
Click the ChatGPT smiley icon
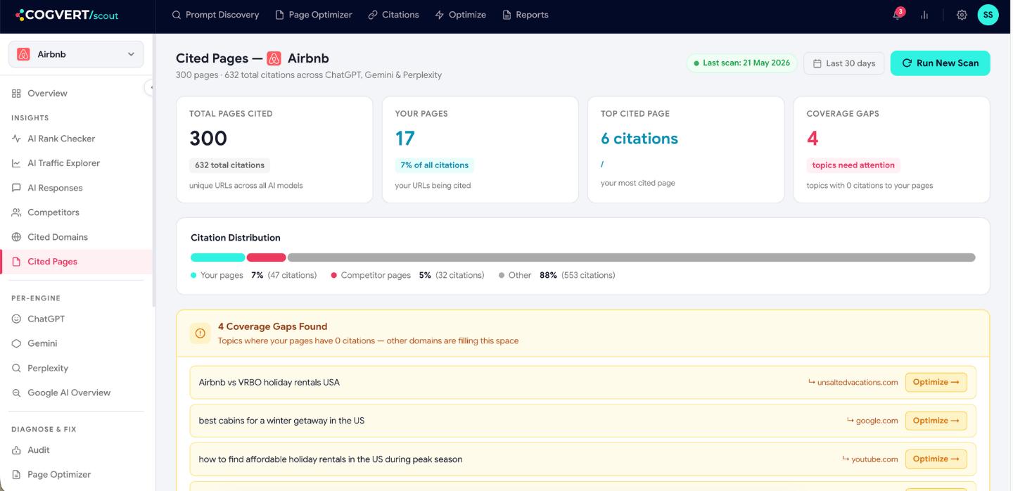(x=16, y=319)
